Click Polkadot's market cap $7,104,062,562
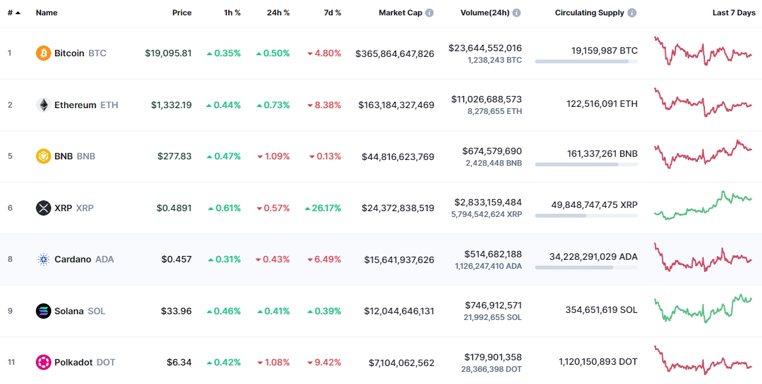Screen dimensions: 762x384 (401, 363)
